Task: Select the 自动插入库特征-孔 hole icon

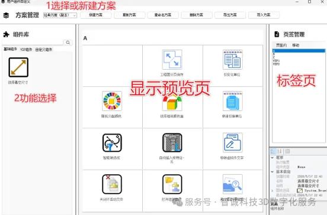Action: coord(172,142)
